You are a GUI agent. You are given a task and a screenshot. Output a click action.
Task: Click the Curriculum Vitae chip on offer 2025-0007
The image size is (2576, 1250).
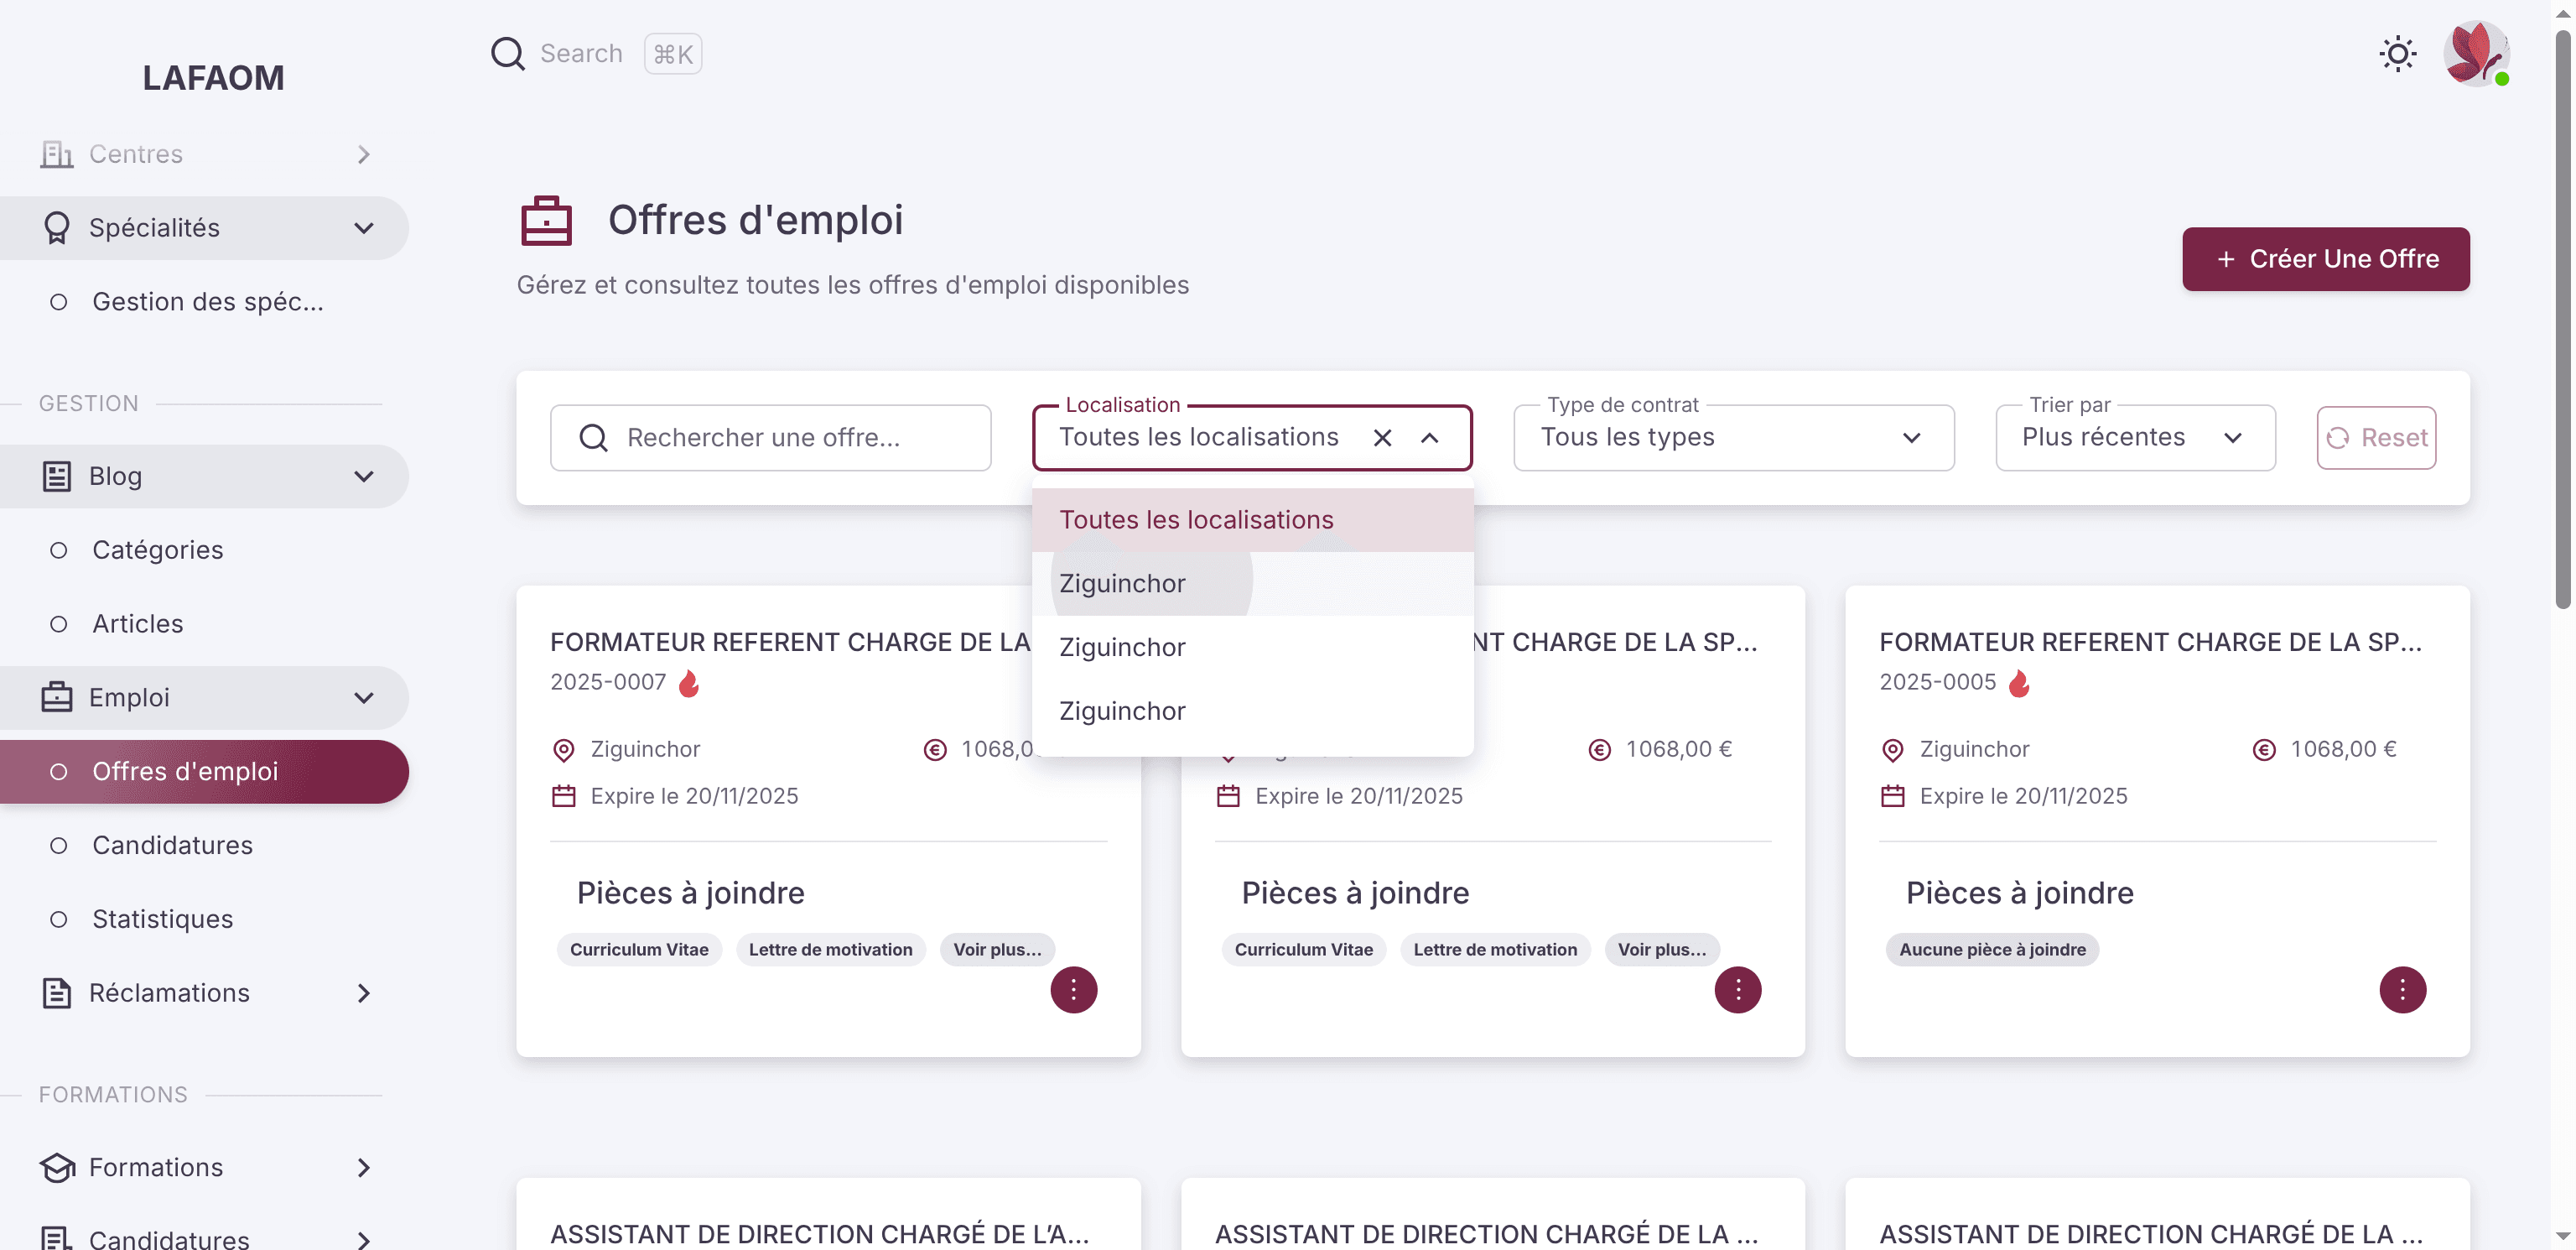(638, 950)
